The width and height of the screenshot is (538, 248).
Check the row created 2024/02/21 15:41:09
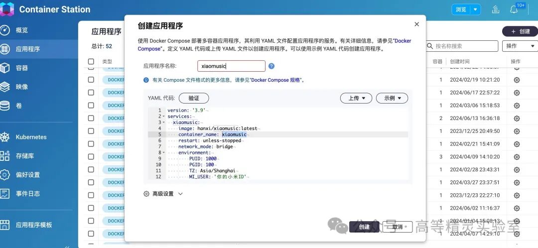coord(91,144)
